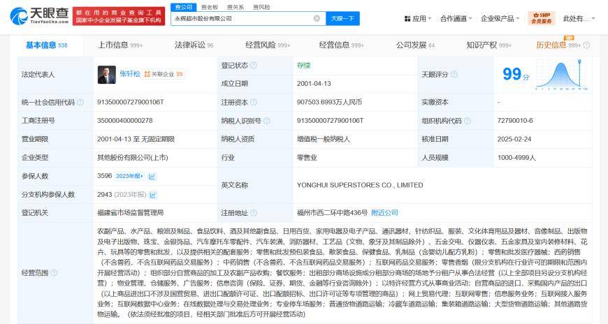The image size is (608, 324).
Task: Click approval date 2025-02-24
Action: [x=514, y=139]
